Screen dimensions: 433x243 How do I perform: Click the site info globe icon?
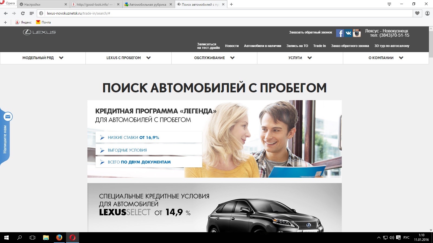click(41, 13)
